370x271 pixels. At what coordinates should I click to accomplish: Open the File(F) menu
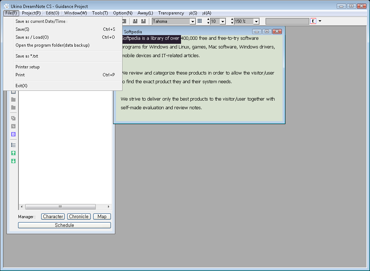point(11,13)
